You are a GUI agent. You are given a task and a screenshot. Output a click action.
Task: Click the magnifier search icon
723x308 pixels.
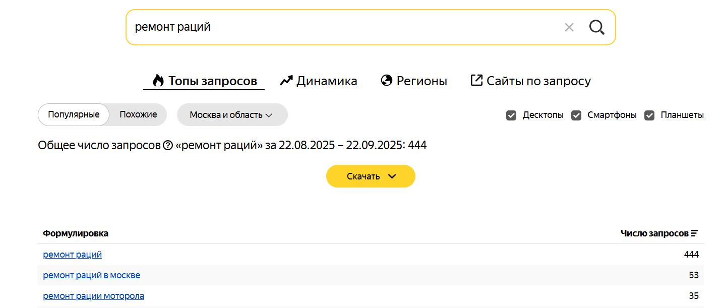coord(596,27)
